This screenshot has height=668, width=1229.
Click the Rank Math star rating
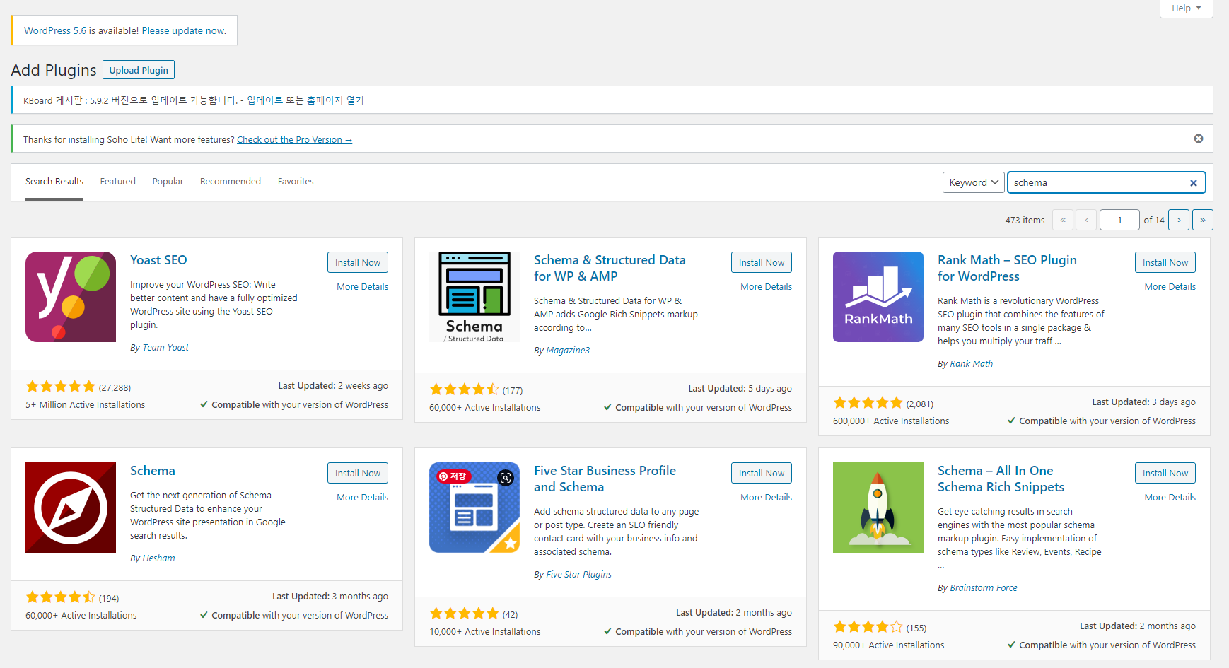pyautogui.click(x=868, y=403)
